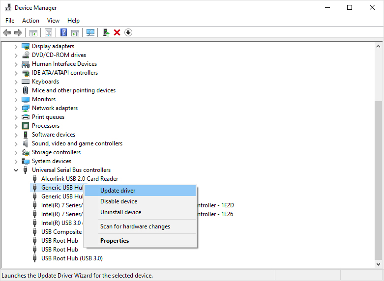Collapse the Universal Serial Bus controllers node
Viewport: 384px width, 281px height.
point(16,170)
